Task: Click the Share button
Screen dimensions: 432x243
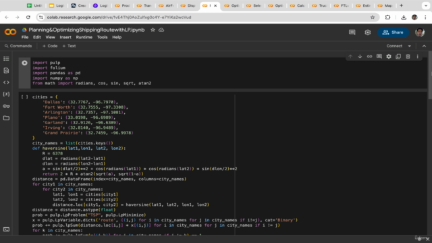Action: pyautogui.click(x=393, y=32)
